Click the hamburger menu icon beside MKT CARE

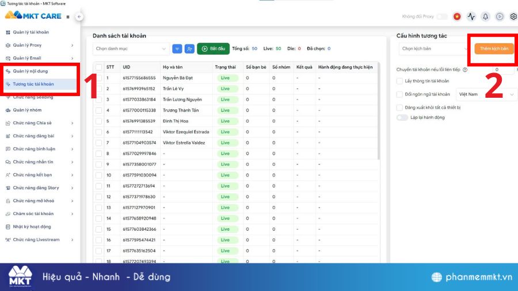point(68,17)
